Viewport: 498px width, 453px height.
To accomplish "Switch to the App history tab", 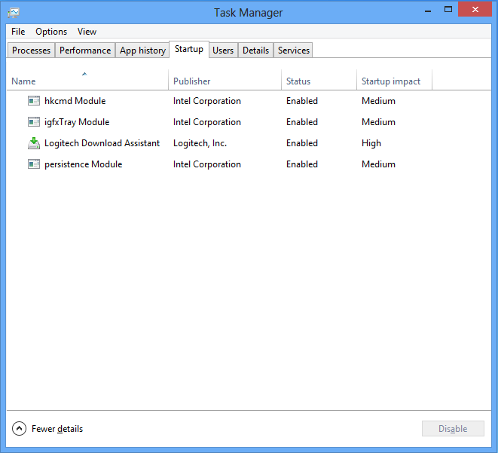I will [x=142, y=51].
